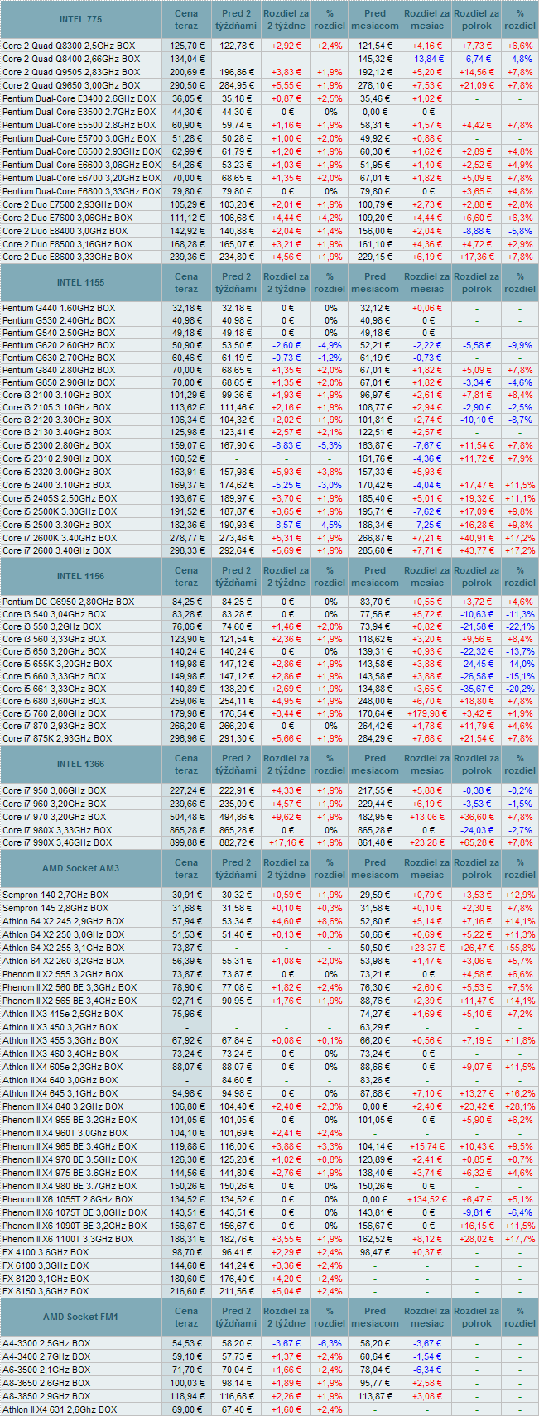Click current price 125,70 € of Core 2 Quad Q8300
This screenshot has width=539, height=1416.
(187, 46)
